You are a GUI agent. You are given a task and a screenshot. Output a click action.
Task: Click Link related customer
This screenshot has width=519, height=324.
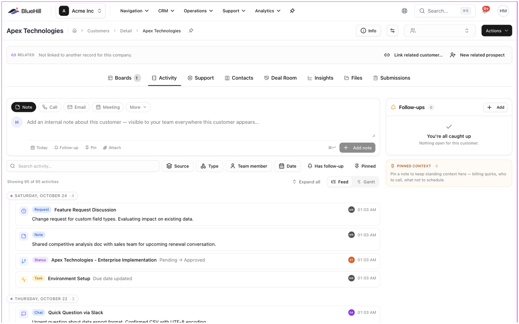413,55
